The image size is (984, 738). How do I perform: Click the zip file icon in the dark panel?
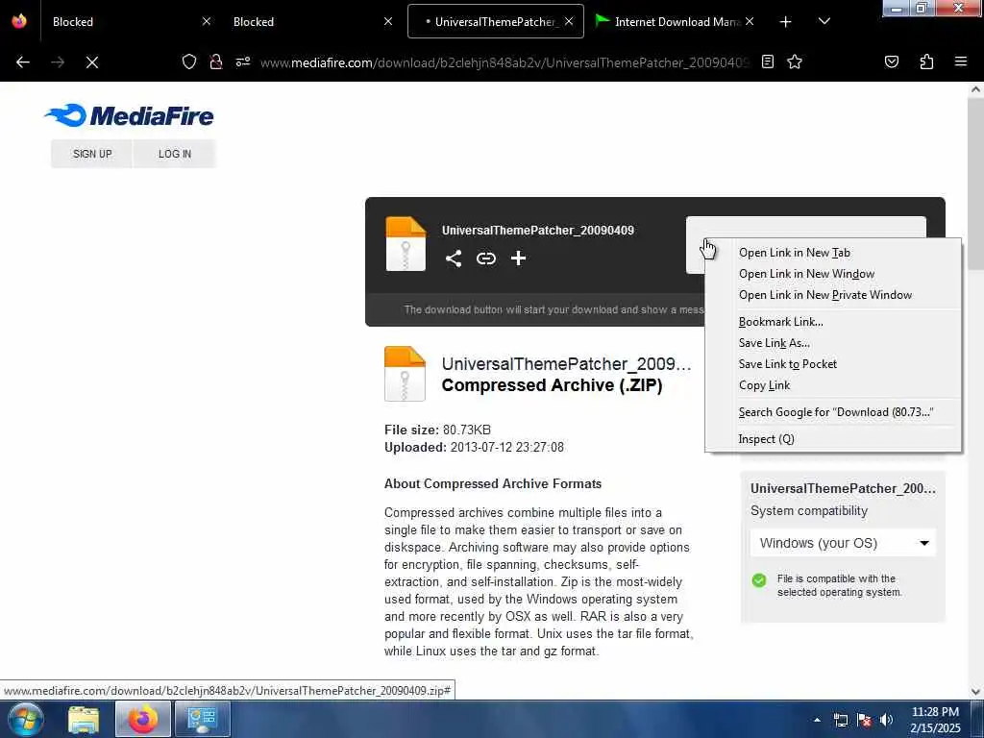406,243
